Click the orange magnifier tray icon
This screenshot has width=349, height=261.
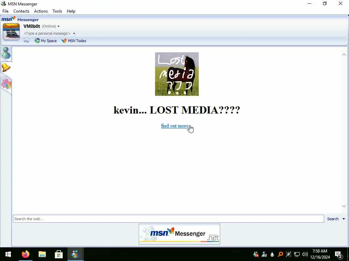coord(280,254)
